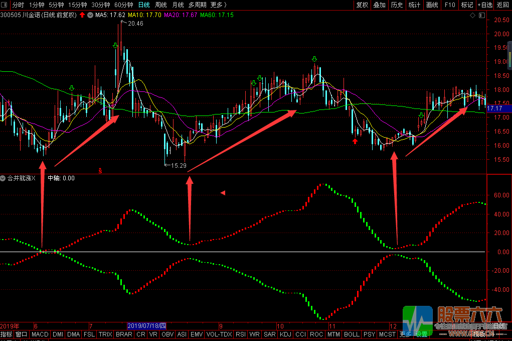This screenshot has width=512, height=341.
Task: Click the red buy arrow below the November candles
Action: 355,141
